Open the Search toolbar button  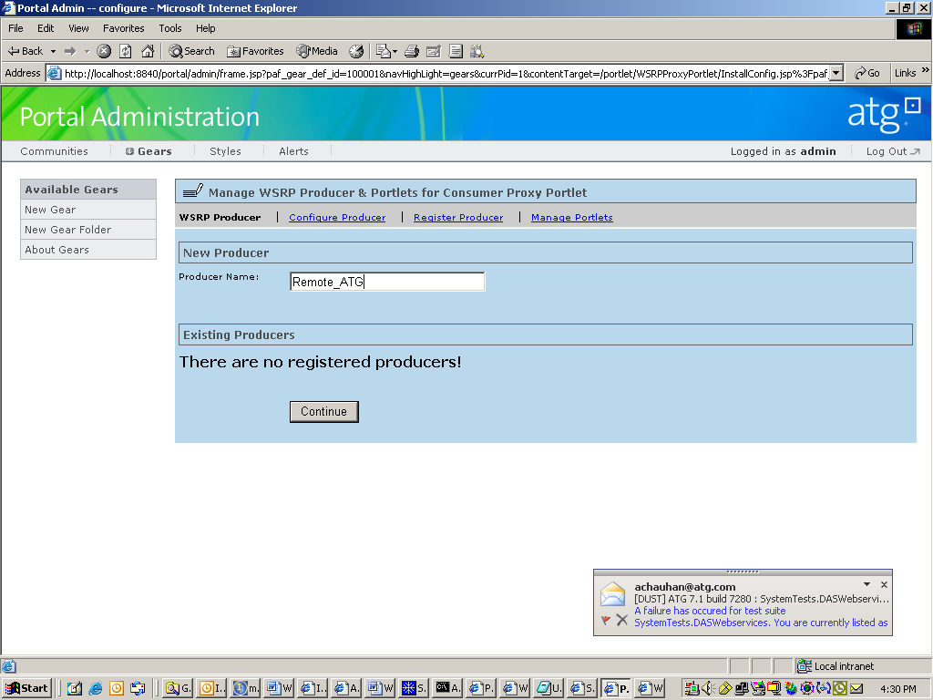pos(191,51)
